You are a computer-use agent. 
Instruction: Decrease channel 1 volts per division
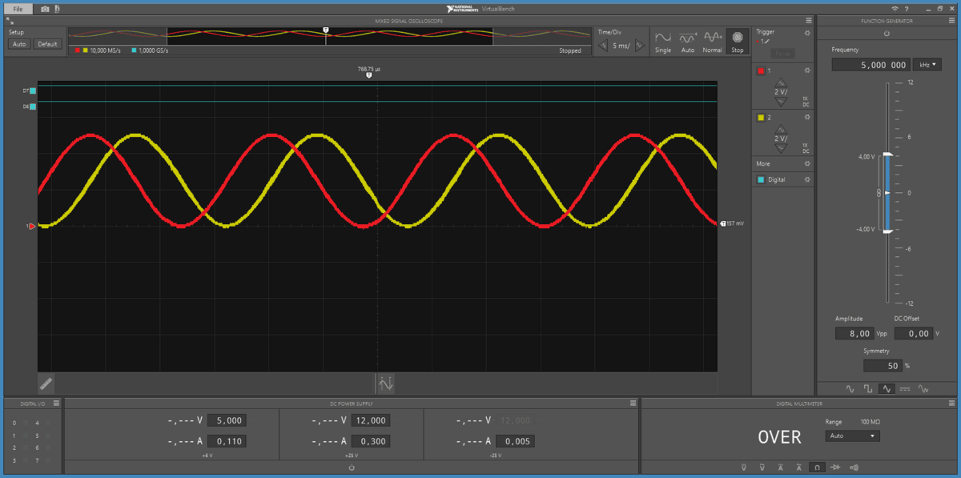pyautogui.click(x=782, y=102)
